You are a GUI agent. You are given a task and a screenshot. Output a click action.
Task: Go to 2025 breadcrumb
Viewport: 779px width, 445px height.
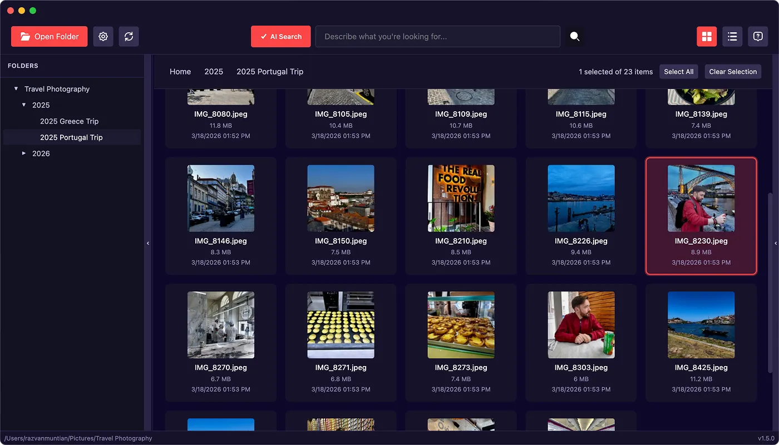tap(214, 72)
